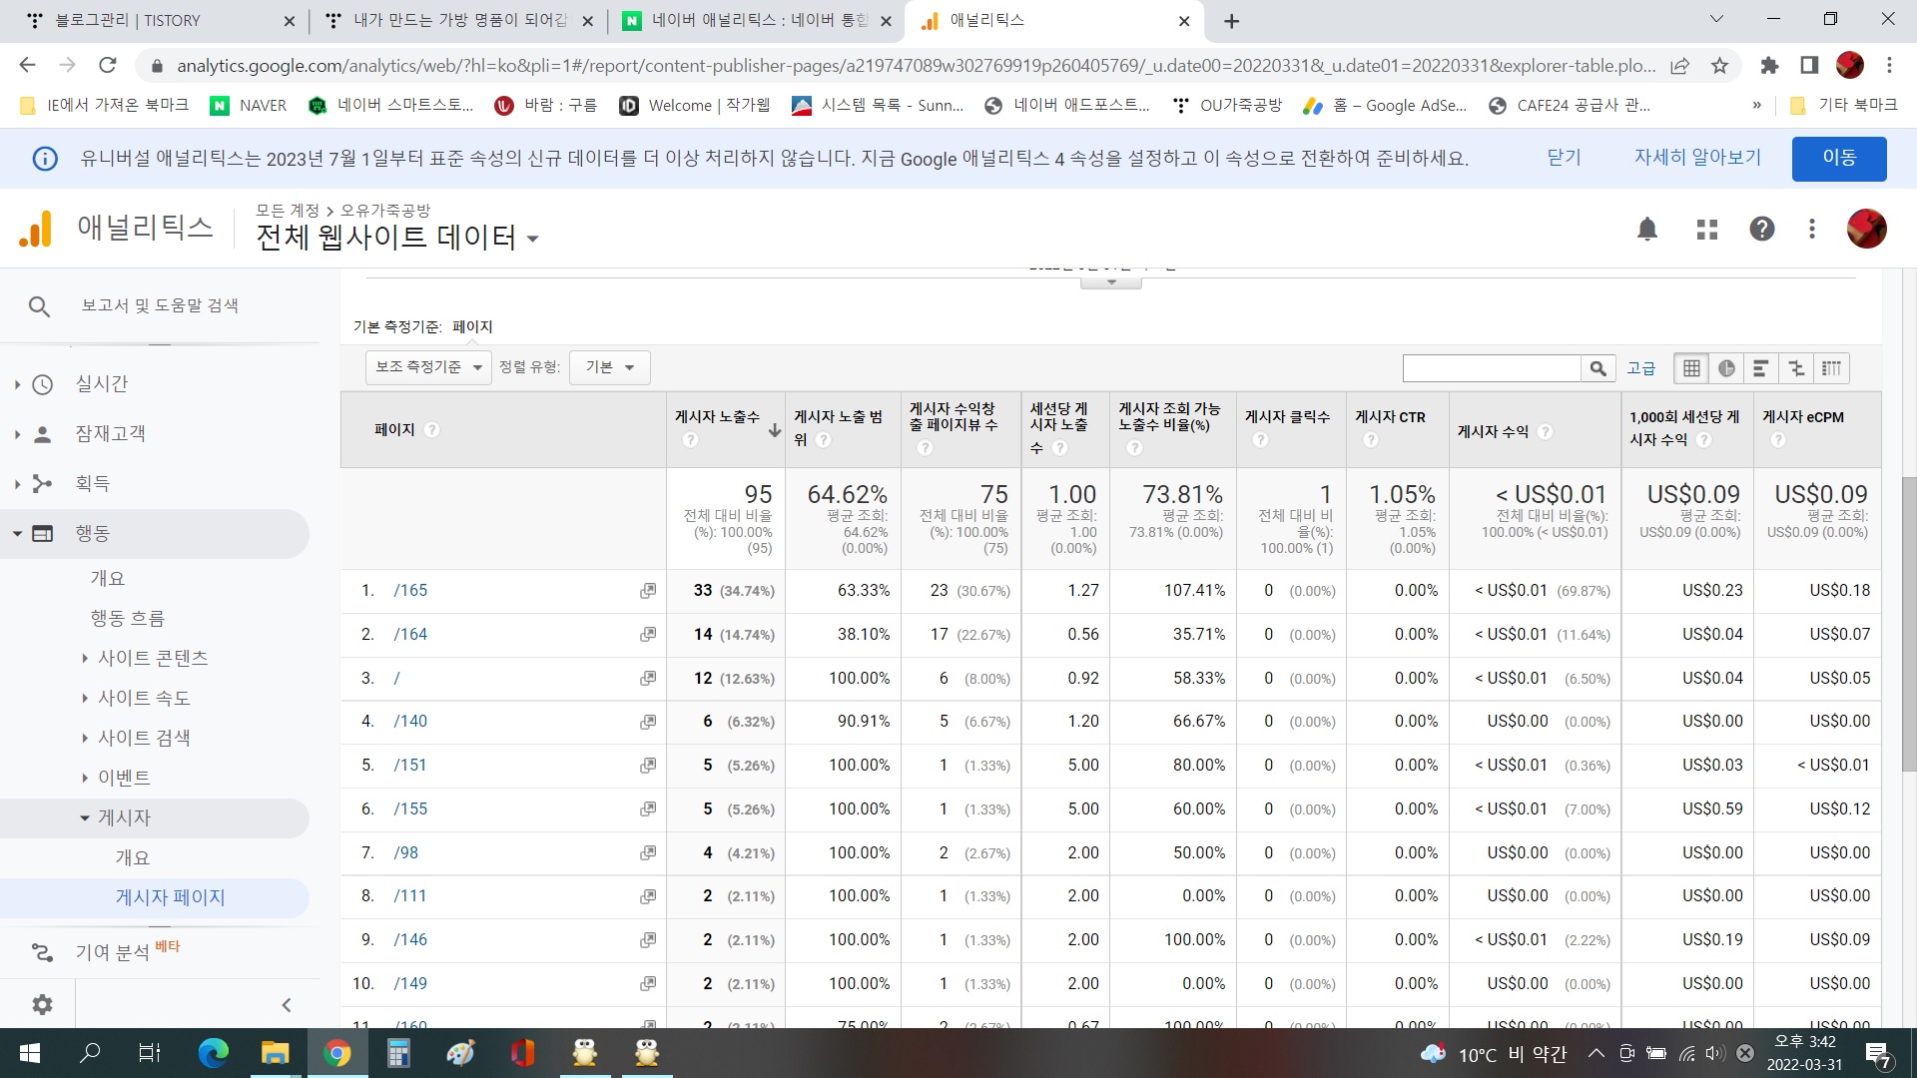1917x1078 pixels.
Task: Reload the page
Action: 108,66
